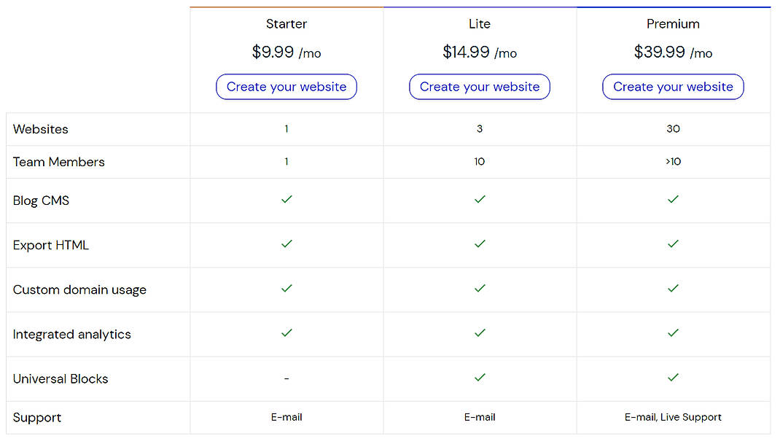
Task: Click Create your website under Premium
Action: (x=673, y=86)
